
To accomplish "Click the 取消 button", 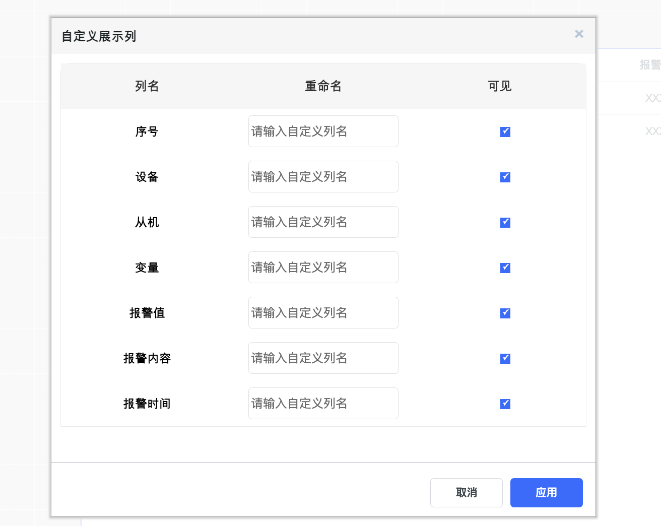I will point(467,493).
